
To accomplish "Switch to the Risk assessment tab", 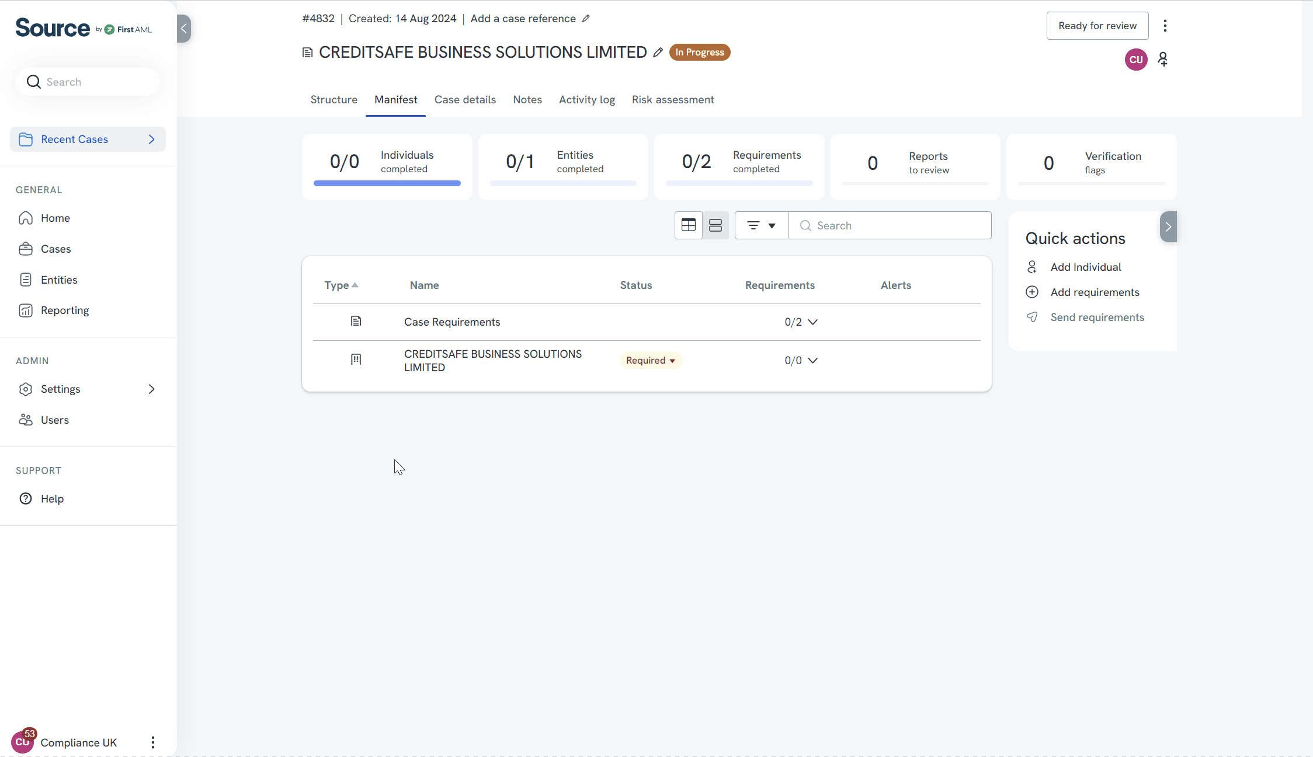I will (x=672, y=100).
